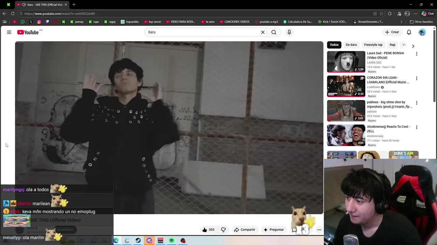Mute the tab via the speaker icon

click(x=24, y=4)
